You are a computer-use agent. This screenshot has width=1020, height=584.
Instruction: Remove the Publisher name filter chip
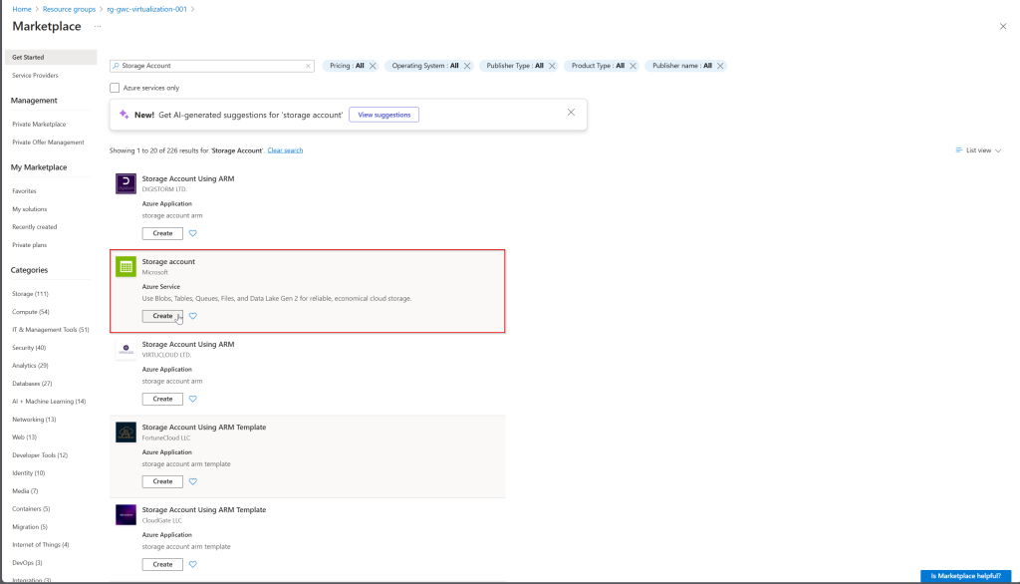[719, 66]
